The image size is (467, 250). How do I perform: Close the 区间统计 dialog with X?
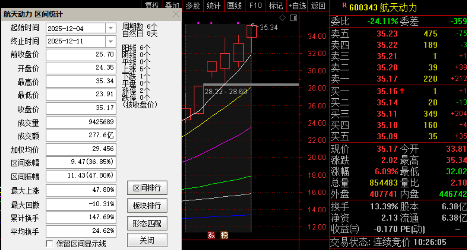[176, 14]
